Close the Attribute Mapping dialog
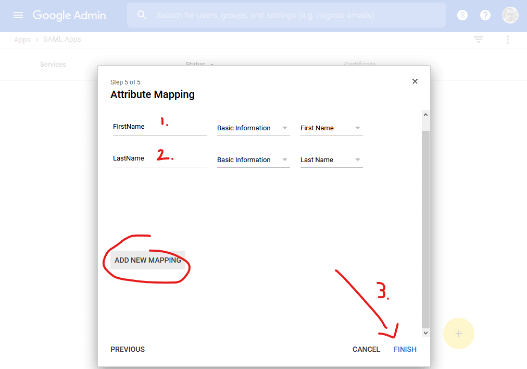This screenshot has width=527, height=369. pos(415,81)
